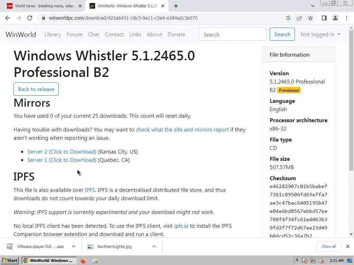Open the Chrome profile avatar
The height and width of the screenshot is (265, 354).
pos(335,18)
